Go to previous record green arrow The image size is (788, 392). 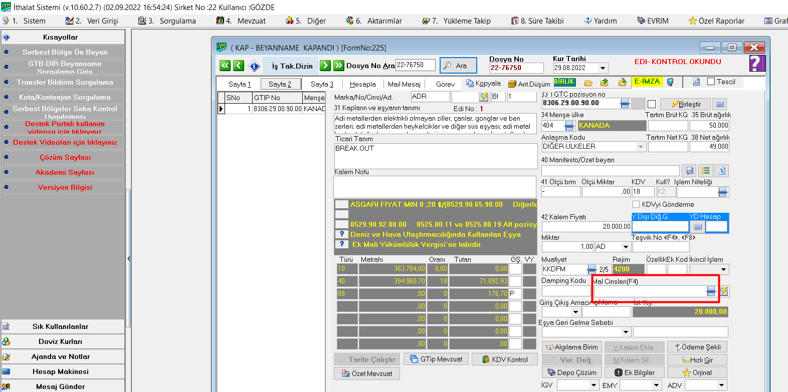click(x=239, y=66)
